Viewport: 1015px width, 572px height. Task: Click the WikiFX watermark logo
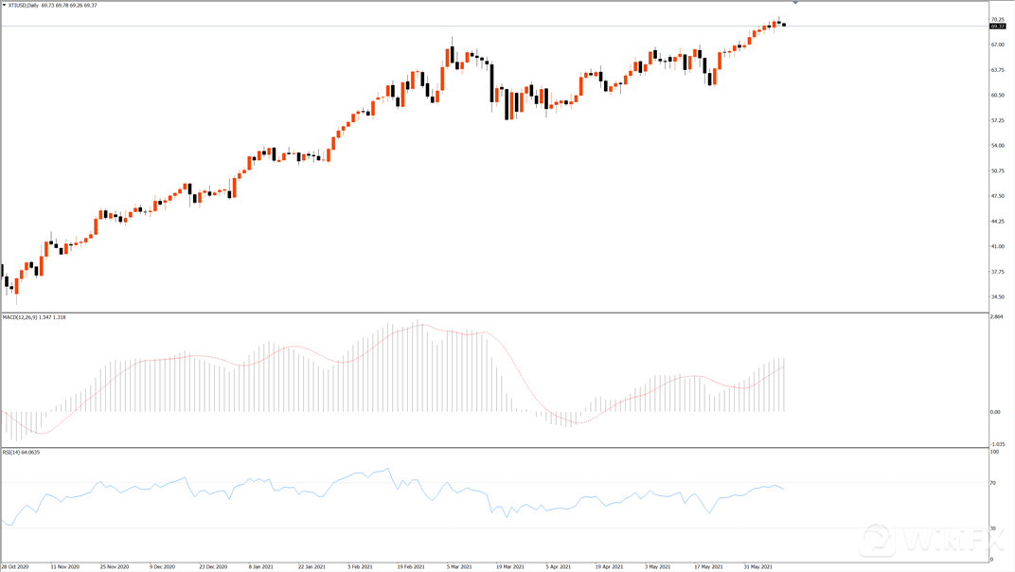(932, 540)
